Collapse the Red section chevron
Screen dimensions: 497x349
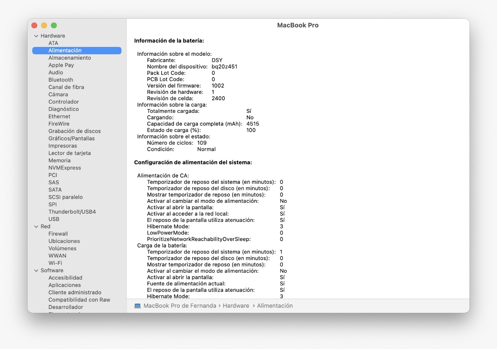pos(36,226)
